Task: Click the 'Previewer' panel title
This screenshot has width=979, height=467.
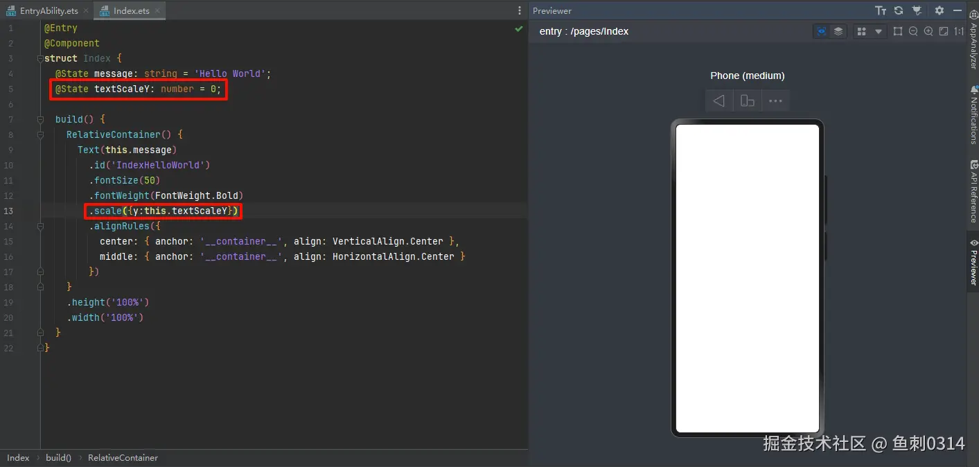Action: pyautogui.click(x=552, y=11)
